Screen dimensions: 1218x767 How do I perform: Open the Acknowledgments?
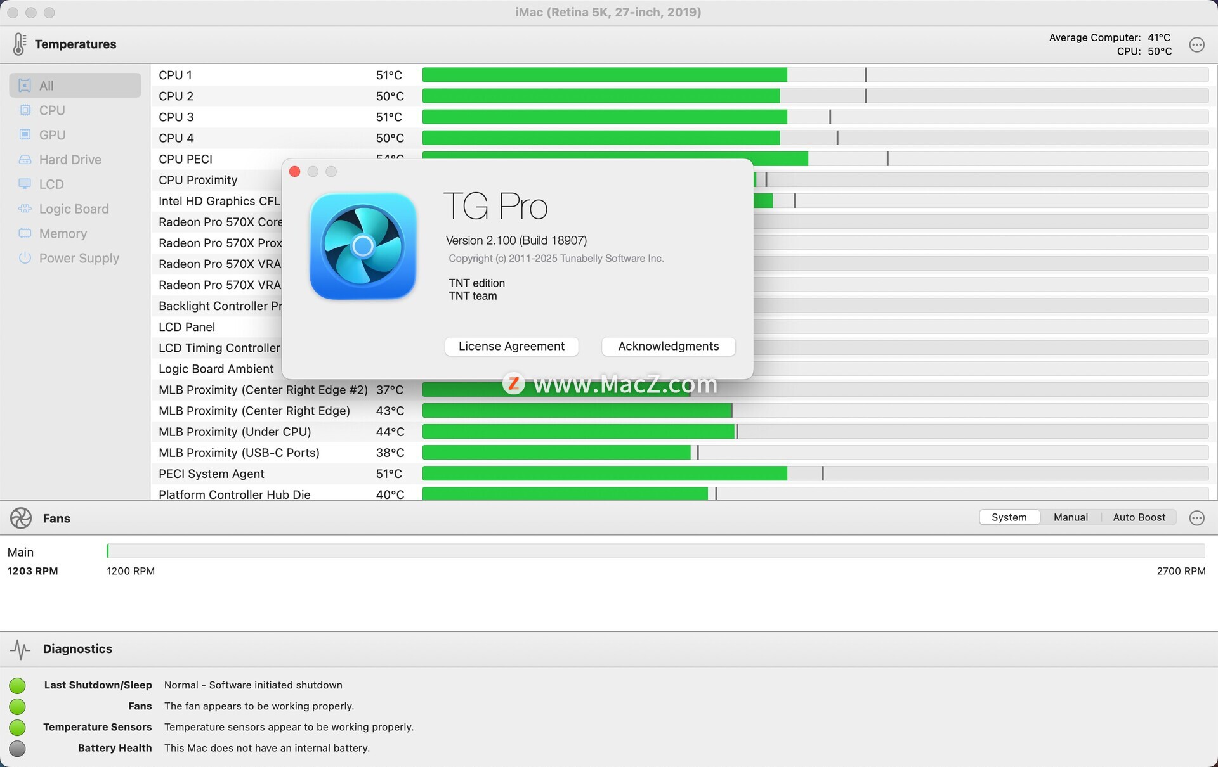pyautogui.click(x=668, y=346)
